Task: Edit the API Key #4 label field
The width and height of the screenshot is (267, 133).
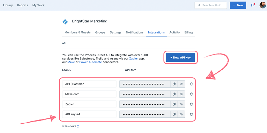Action: tap(89, 114)
